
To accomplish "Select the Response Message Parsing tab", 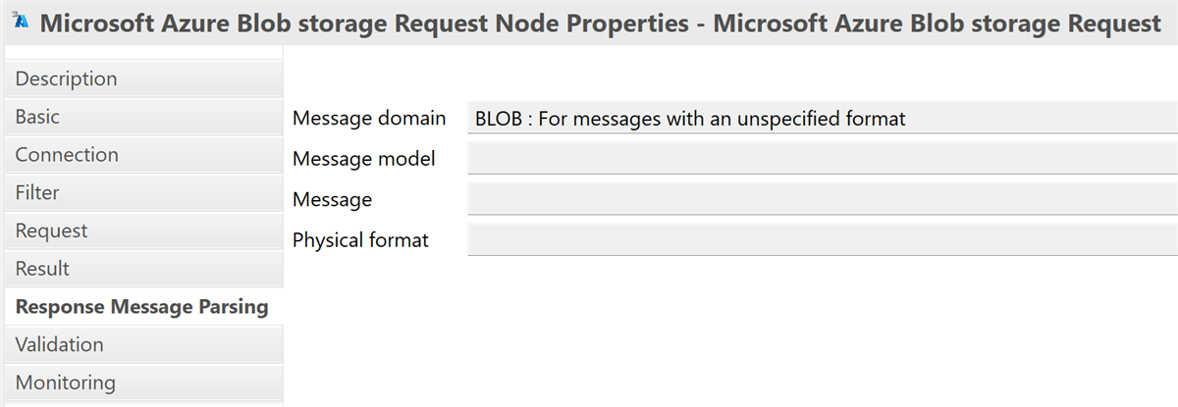I will pyautogui.click(x=141, y=307).
